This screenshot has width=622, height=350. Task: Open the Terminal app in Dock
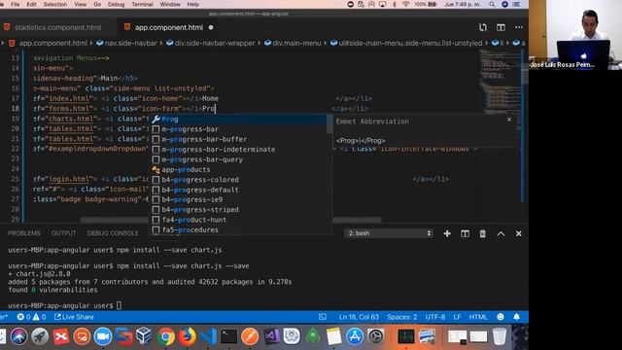229,337
